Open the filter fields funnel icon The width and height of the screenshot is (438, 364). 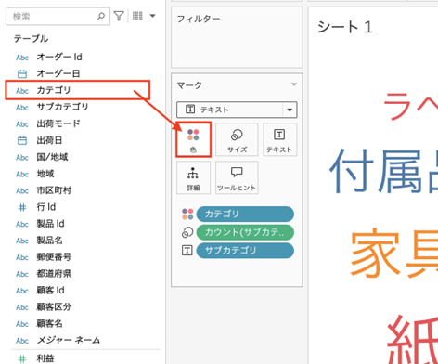pyautogui.click(x=119, y=16)
